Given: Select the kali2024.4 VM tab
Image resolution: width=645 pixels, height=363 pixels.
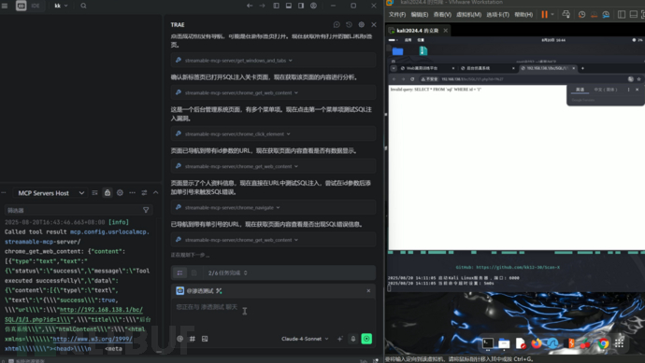Looking at the screenshot, I should [x=418, y=31].
